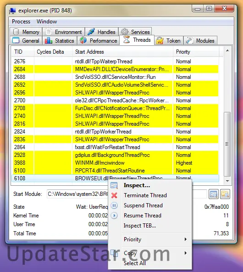This screenshot has width=243, height=272.
Task: Sort by the Priority column header
Action: 196,52
